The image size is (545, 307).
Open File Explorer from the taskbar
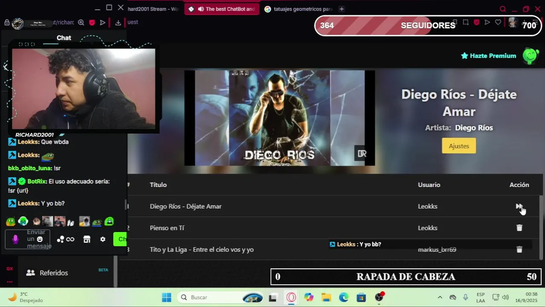click(x=326, y=297)
